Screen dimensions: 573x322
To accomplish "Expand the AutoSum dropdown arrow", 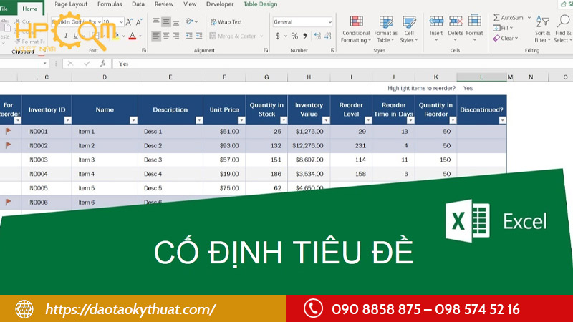I will [529, 17].
